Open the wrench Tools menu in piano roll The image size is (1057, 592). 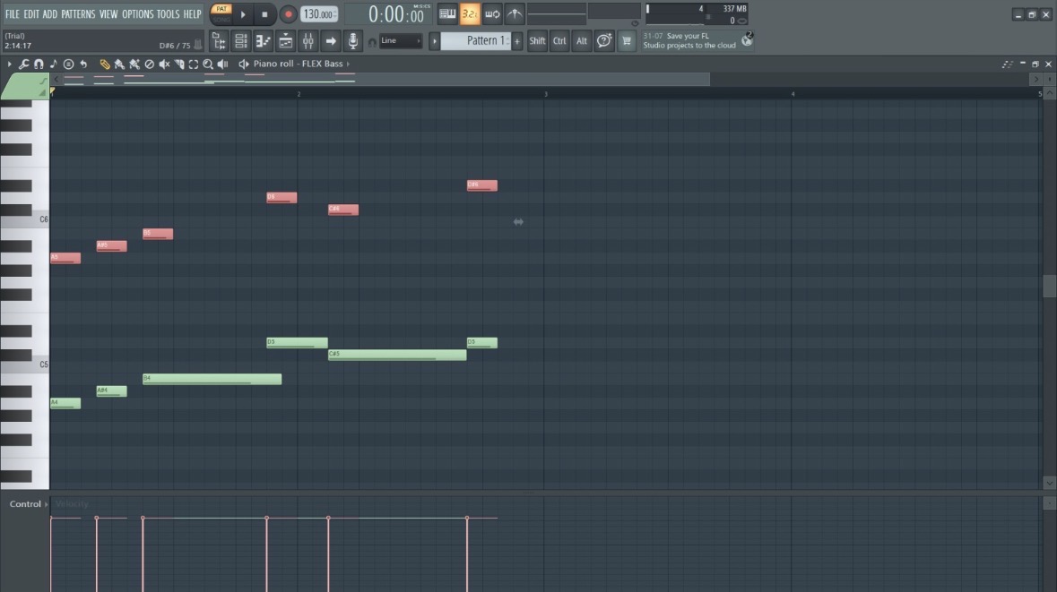point(23,64)
